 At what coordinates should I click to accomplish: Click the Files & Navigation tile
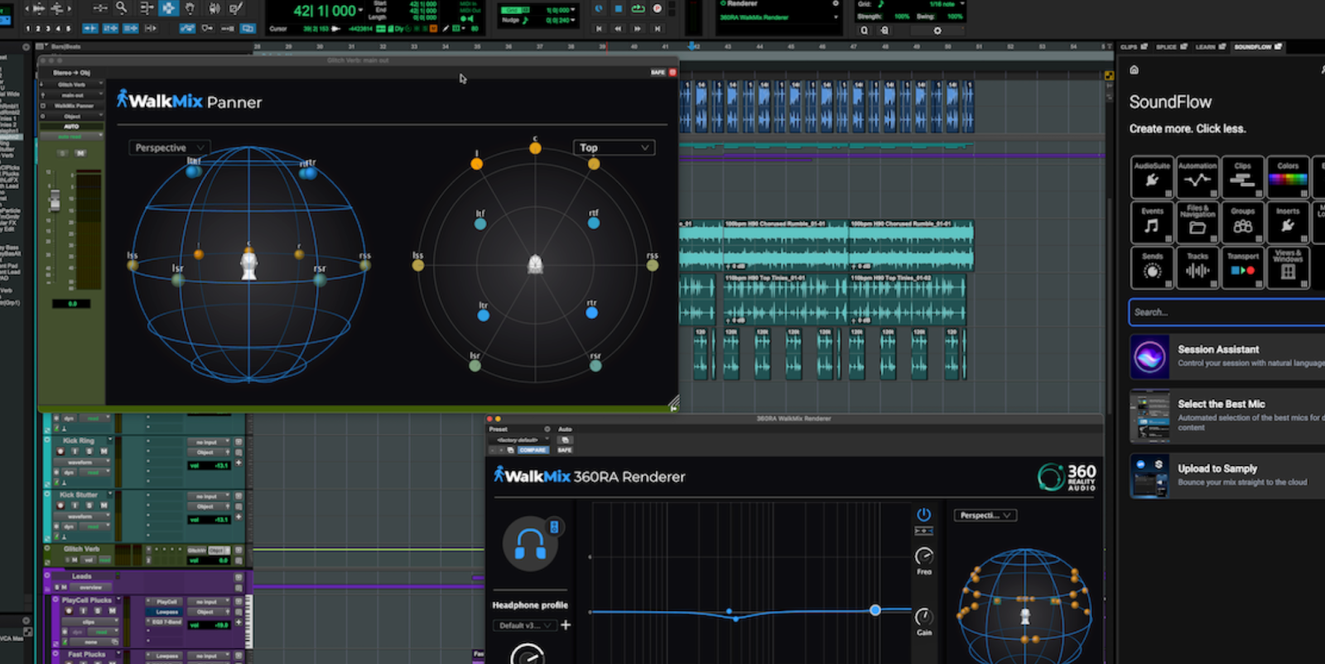[x=1197, y=222]
